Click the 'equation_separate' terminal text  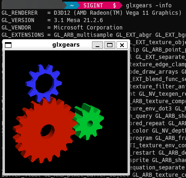point(157,167)
